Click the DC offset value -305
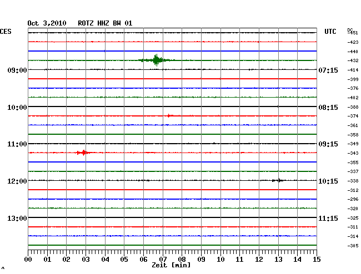The image size is (361, 274). click(x=353, y=246)
